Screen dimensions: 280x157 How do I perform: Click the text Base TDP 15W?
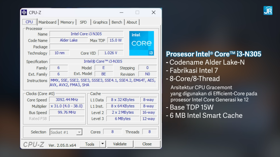pyautogui.click(x=190, y=107)
